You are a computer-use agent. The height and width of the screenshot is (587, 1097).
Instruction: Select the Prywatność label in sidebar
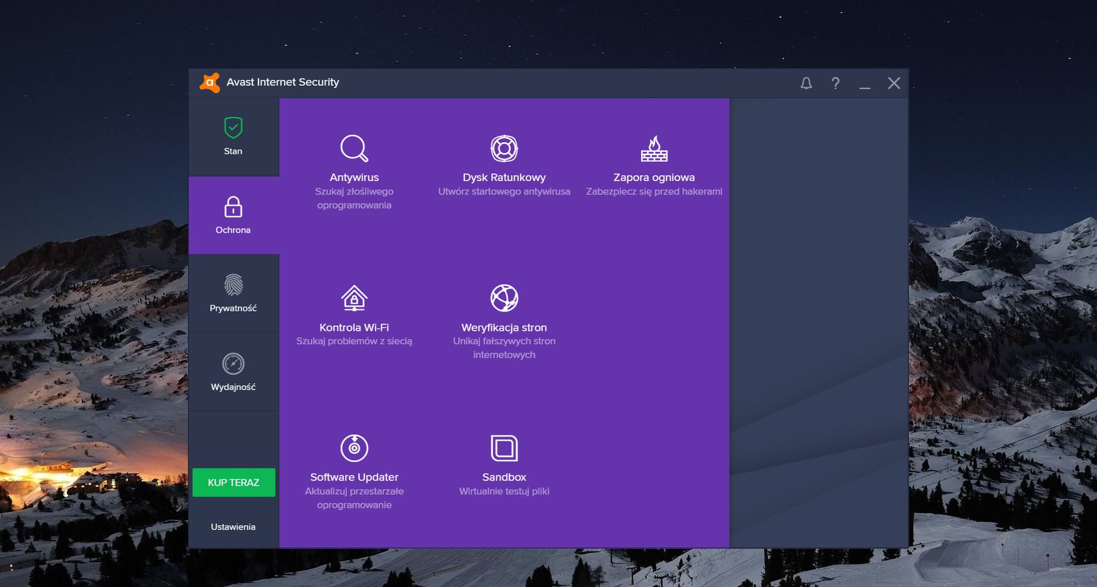point(233,308)
